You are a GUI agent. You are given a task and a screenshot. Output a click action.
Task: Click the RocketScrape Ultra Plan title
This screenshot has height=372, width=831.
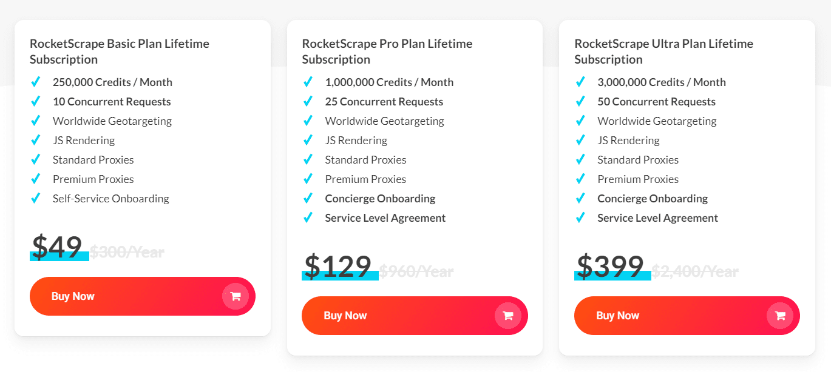[664, 51]
